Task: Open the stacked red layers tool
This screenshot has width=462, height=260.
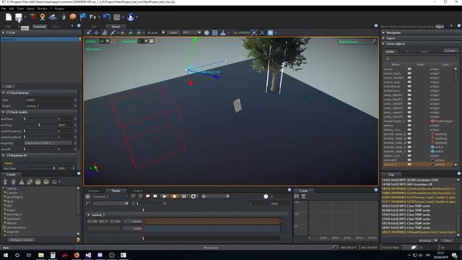Action: tap(32, 17)
